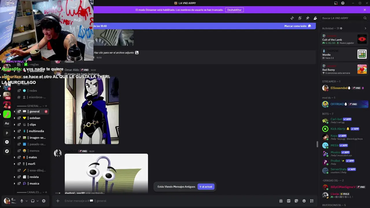Select the redes channel

click(x=32, y=91)
